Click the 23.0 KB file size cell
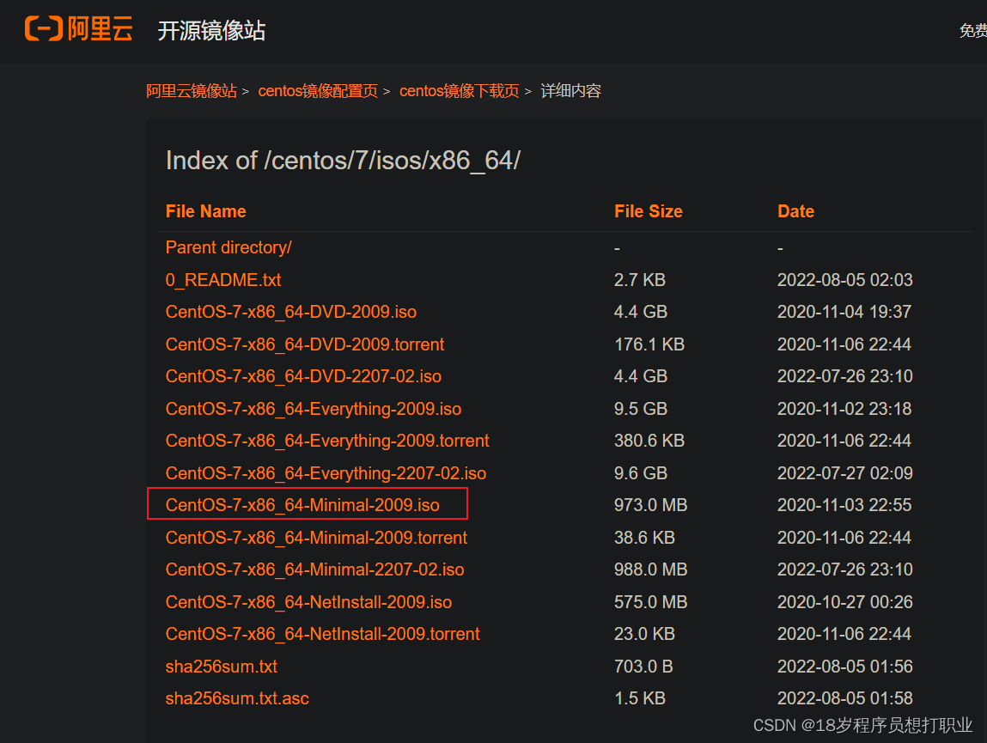The height and width of the screenshot is (743, 987). (644, 633)
